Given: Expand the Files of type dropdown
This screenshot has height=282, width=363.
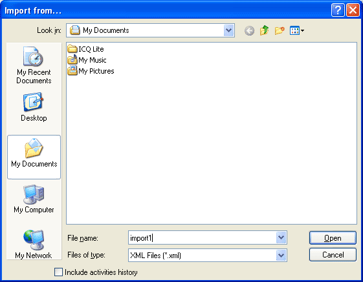Looking at the screenshot, I should [x=281, y=255].
